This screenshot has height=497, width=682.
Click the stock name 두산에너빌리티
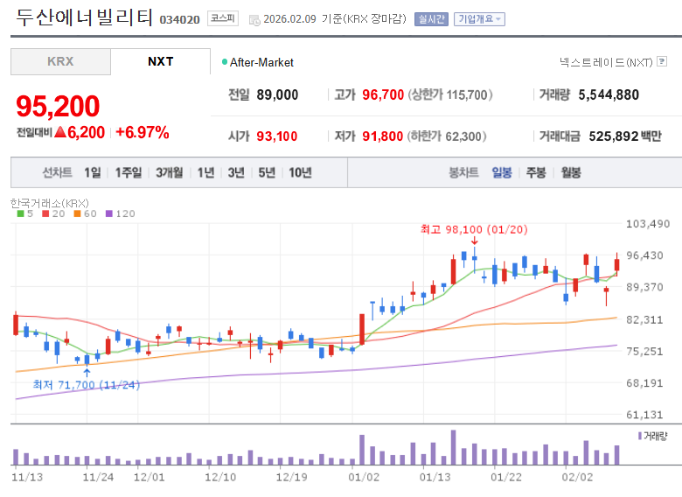[84, 17]
